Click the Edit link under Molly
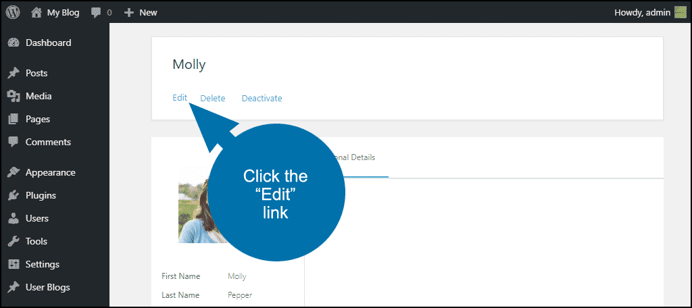The image size is (692, 308). click(180, 98)
